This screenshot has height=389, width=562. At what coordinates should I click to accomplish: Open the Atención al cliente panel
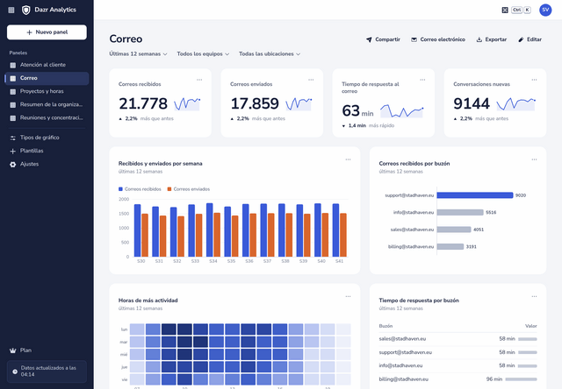pyautogui.click(x=47, y=65)
